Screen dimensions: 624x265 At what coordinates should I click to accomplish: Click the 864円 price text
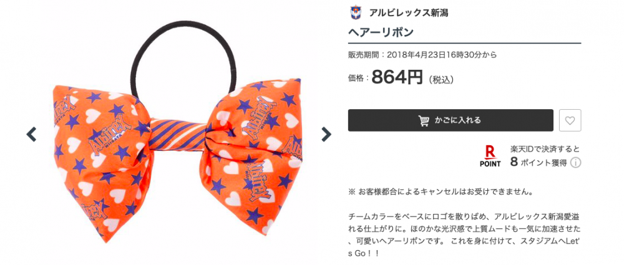(x=396, y=78)
